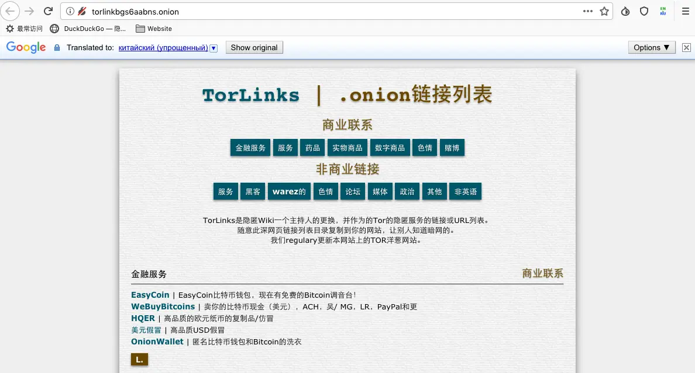Open the page actions three-dots menu
The height and width of the screenshot is (373, 695).
588,11
